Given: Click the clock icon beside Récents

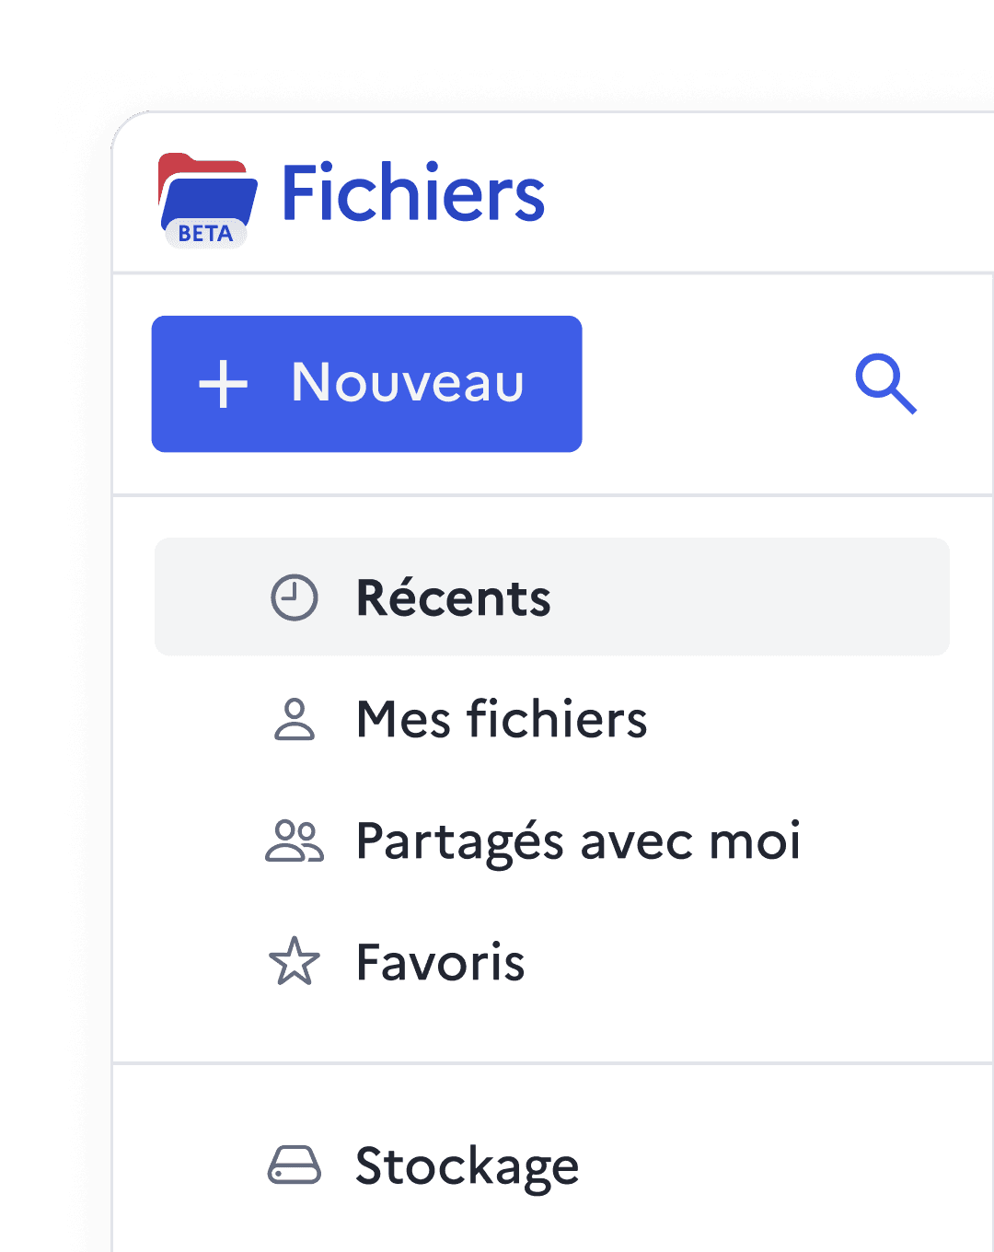Looking at the screenshot, I should tap(295, 597).
